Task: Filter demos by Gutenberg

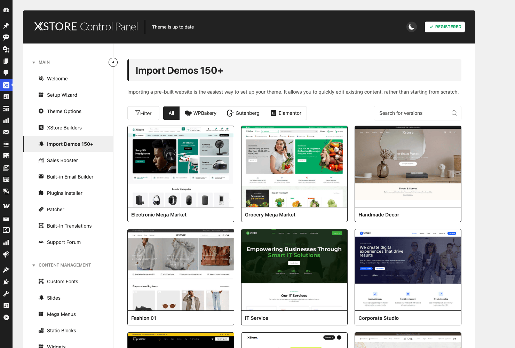Action: [243, 113]
